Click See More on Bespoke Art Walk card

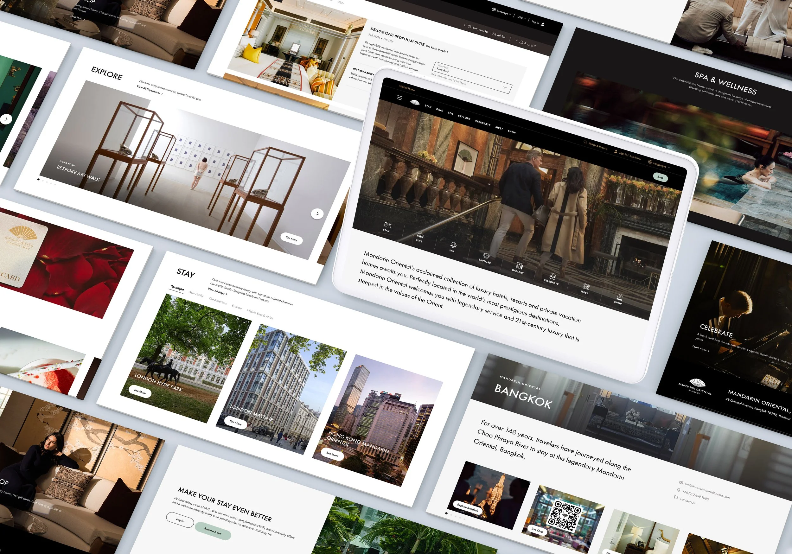[x=291, y=239]
